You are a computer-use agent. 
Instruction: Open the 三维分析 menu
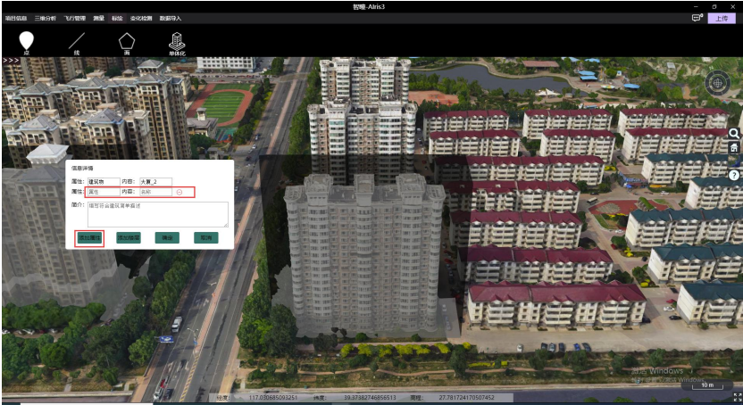pos(45,18)
